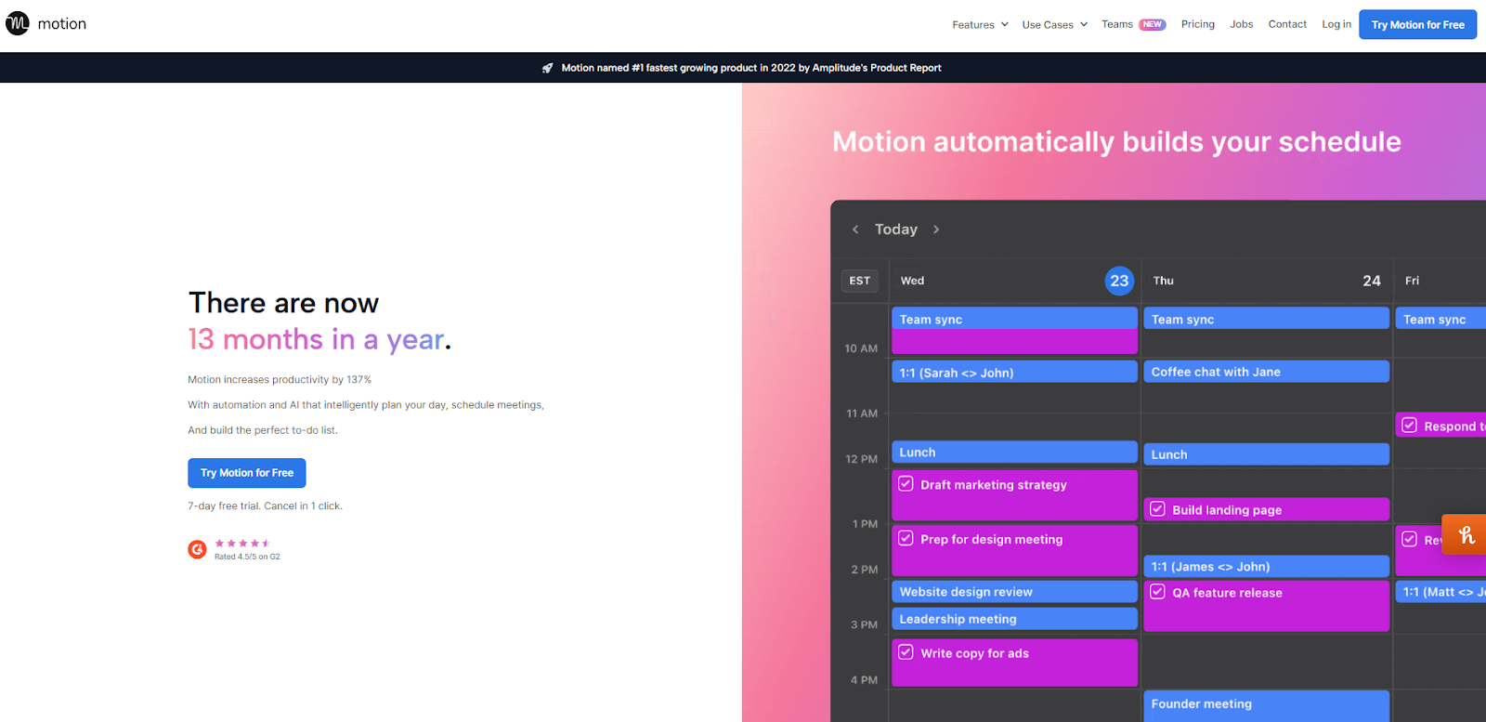Click the 10 AM time label

pos(861,348)
